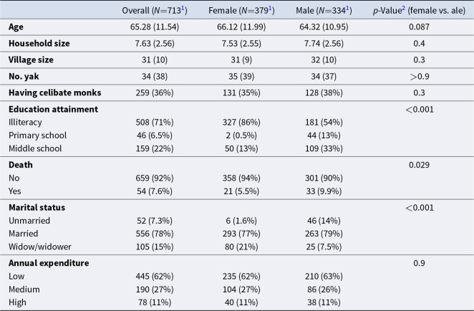Select the Death p-value 0.029
Image resolution: width=474 pixels, height=311 pixels.
click(x=419, y=165)
